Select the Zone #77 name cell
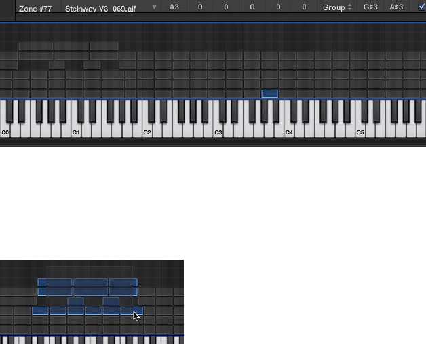The height and width of the screenshot is (344, 426). point(35,9)
